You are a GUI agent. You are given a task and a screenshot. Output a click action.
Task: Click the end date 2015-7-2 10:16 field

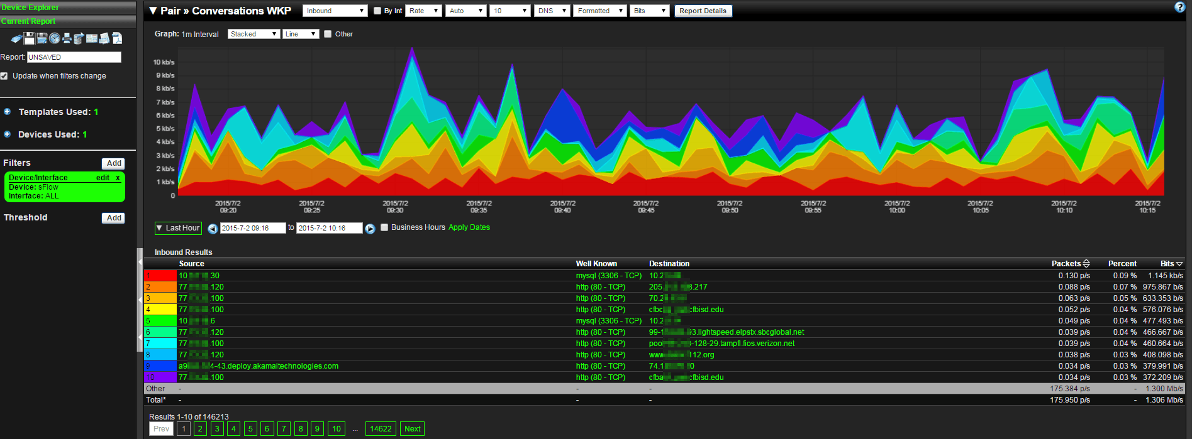(x=330, y=228)
